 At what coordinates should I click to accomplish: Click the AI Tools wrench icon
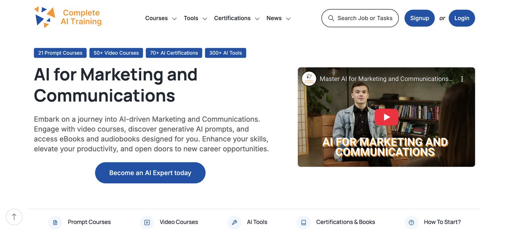click(x=234, y=222)
